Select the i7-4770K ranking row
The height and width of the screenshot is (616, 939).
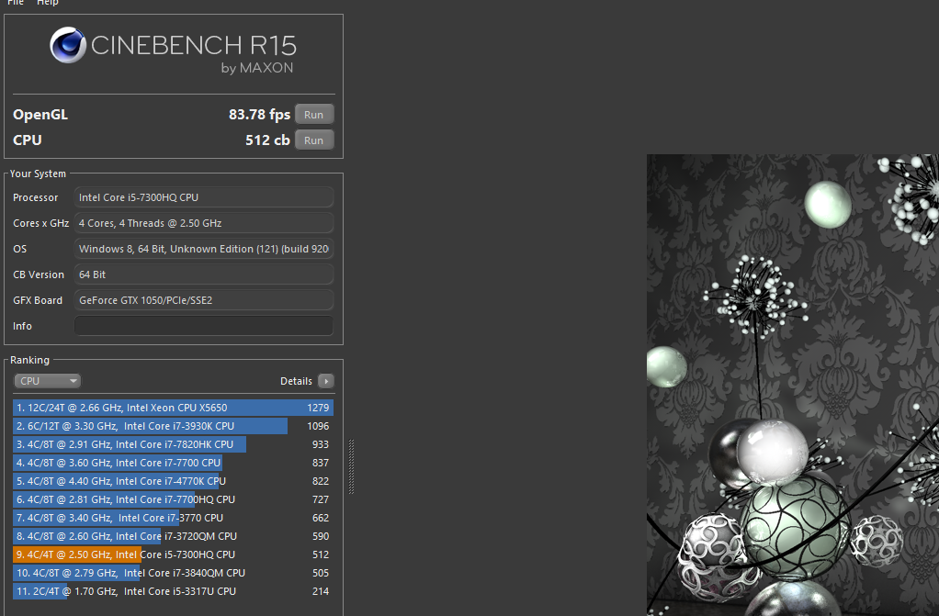[173, 481]
